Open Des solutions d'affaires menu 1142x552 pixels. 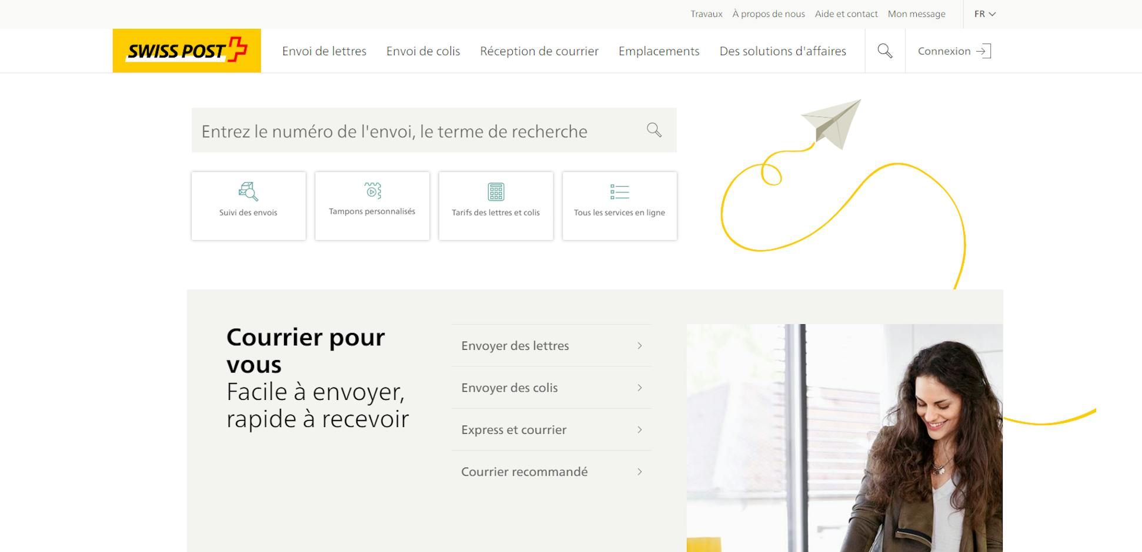(783, 51)
